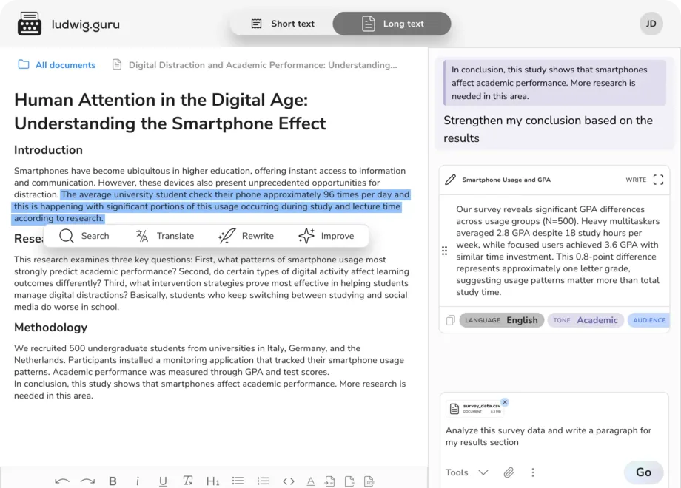This screenshot has width=681, height=488.
Task: Click the undo arrow in the editor toolbar
Action: [62, 481]
